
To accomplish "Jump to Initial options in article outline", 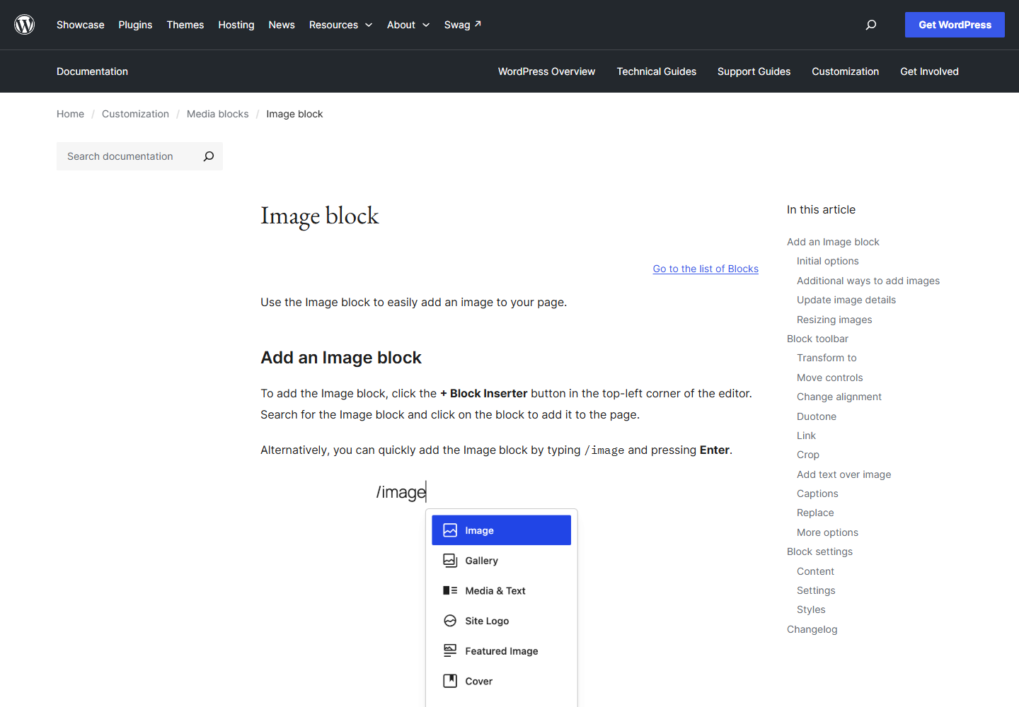I will [827, 261].
